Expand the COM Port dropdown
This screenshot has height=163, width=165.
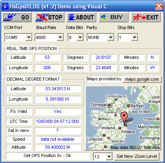[x=29, y=37]
